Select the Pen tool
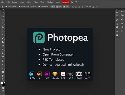The width and height of the screenshot is (125, 95). [3, 64]
